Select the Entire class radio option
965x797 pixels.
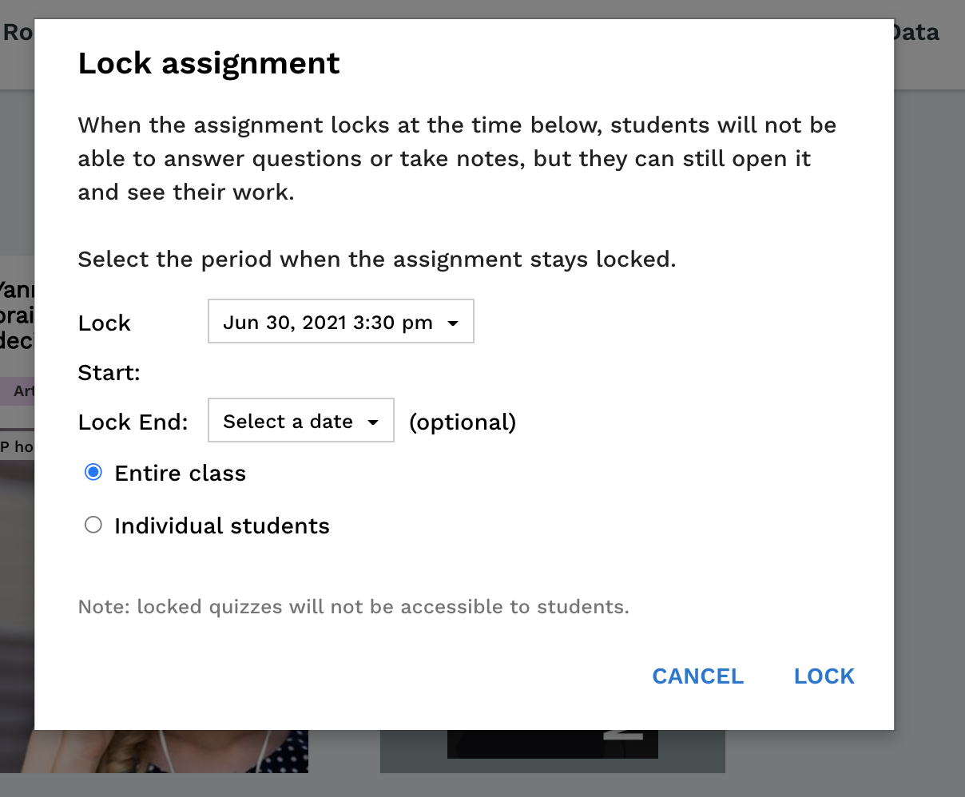tap(93, 472)
